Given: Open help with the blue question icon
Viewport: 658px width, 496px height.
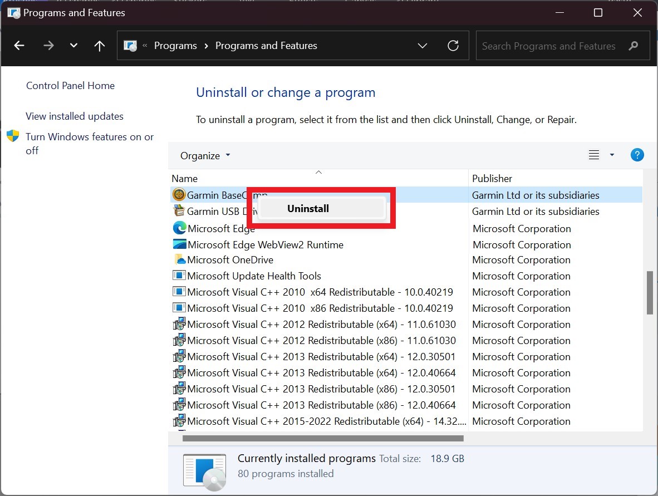Looking at the screenshot, I should [637, 155].
